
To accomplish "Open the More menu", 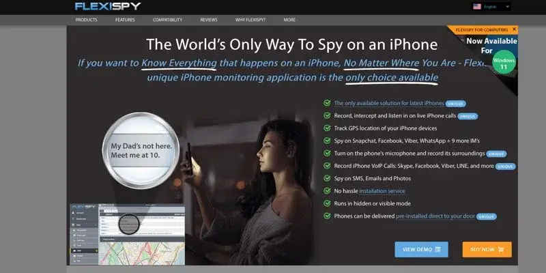I will (x=289, y=20).
